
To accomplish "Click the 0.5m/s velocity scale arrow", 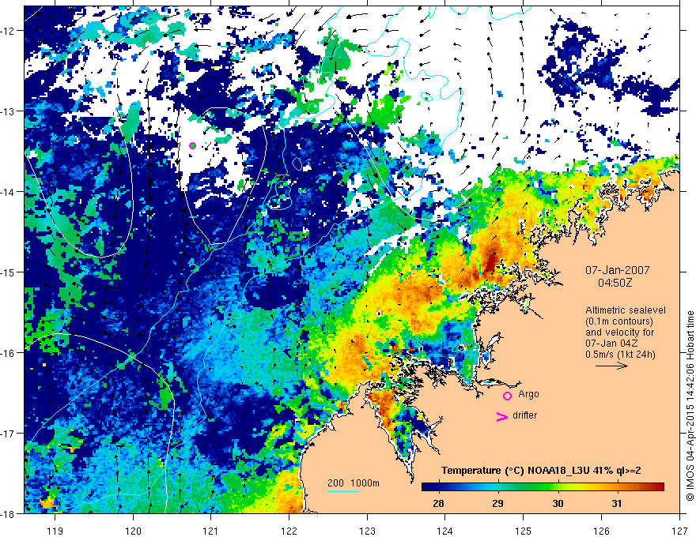I will click(611, 366).
